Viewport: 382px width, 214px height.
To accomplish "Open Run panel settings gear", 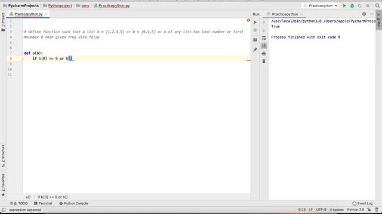I will coord(364,14).
